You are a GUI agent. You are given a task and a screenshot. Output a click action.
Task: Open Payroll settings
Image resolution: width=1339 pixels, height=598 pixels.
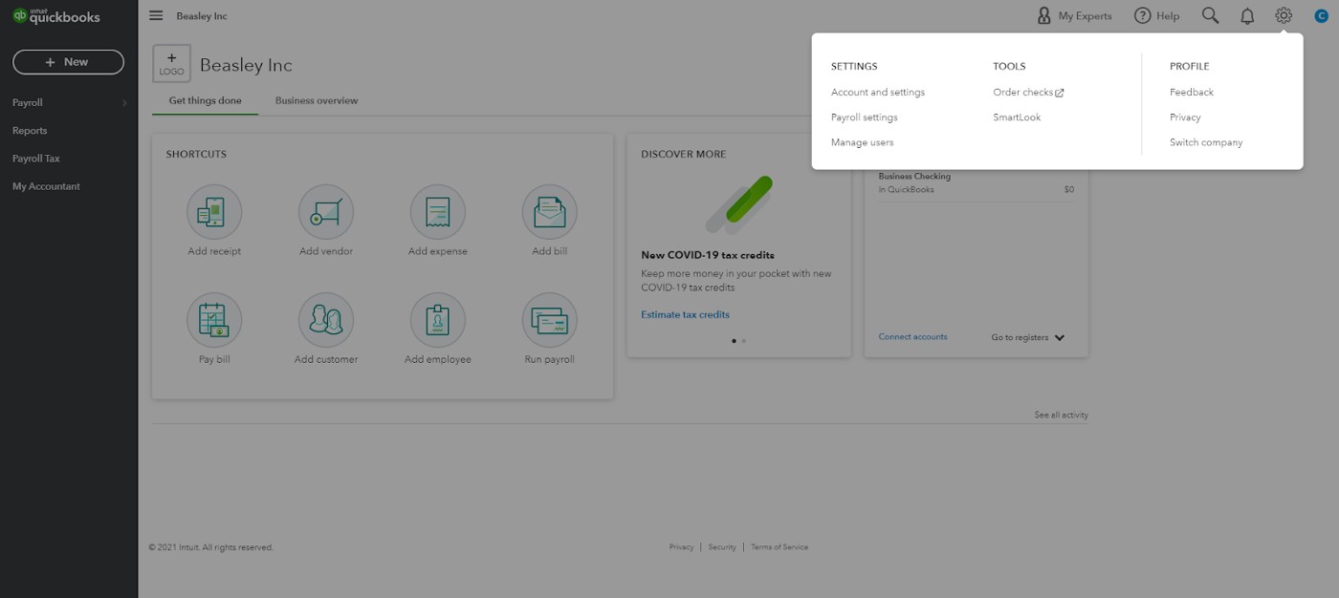865,117
